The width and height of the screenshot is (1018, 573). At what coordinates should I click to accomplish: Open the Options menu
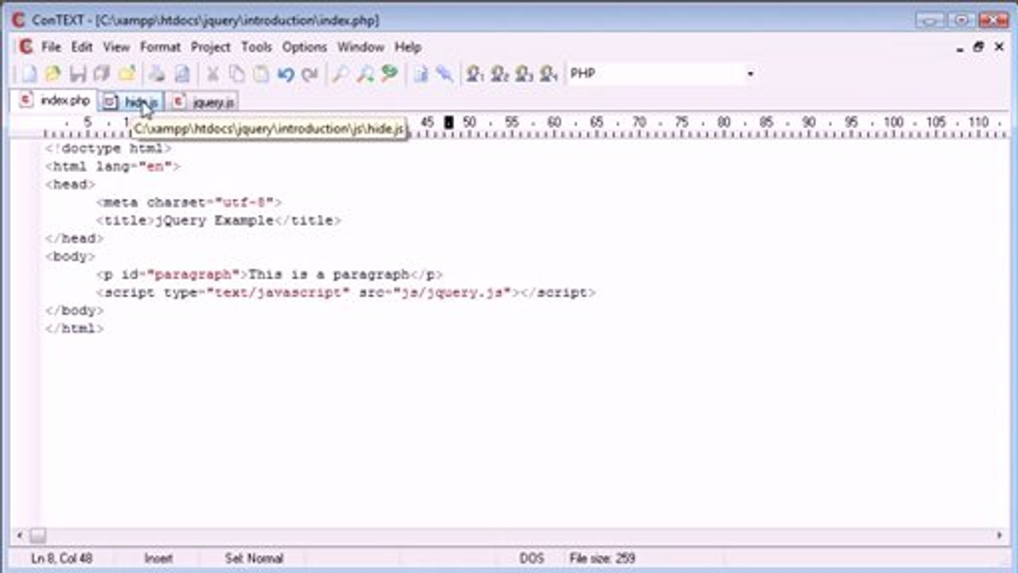[305, 47]
